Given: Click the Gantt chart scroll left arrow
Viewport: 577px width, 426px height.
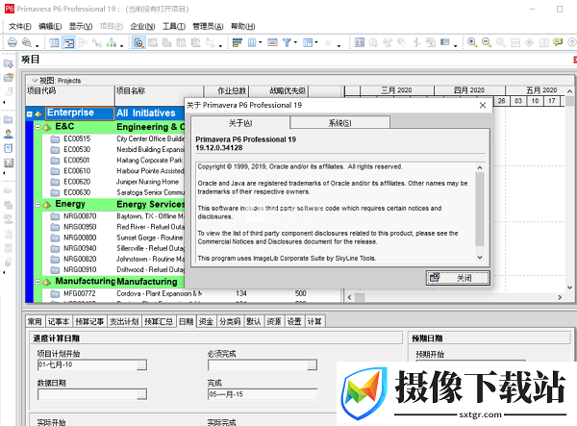Looking at the screenshot, I should pos(350,297).
